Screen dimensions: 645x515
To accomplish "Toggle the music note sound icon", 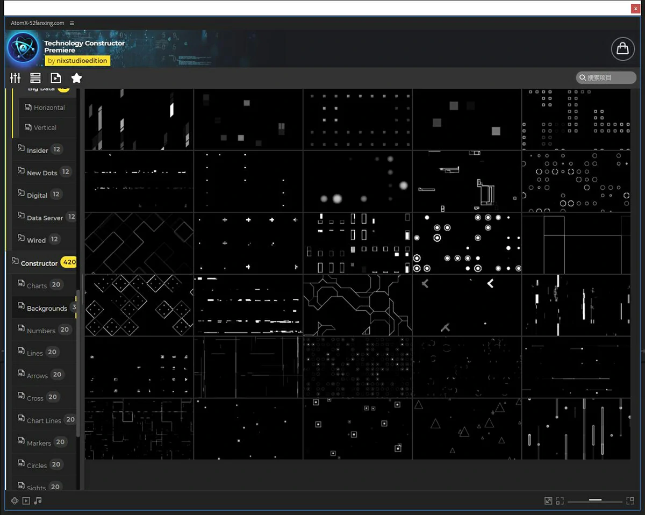I will tap(38, 500).
